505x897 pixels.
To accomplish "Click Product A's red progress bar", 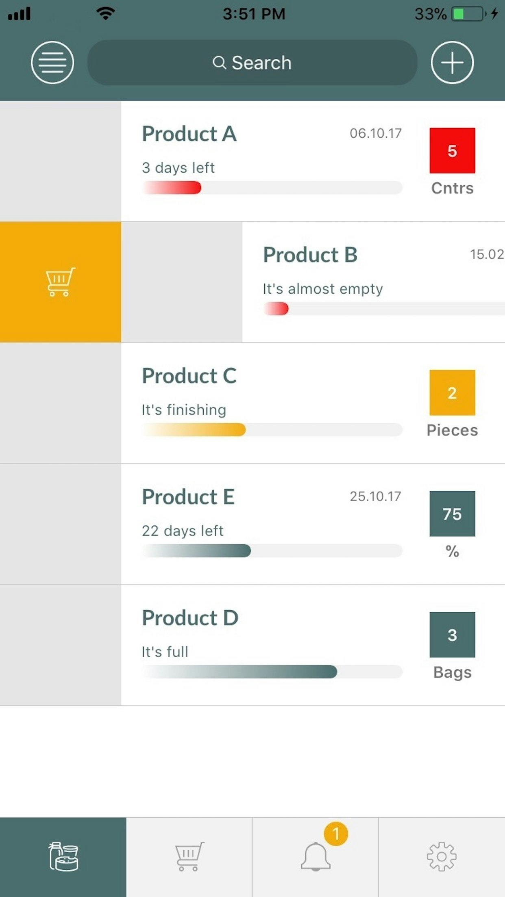I will click(x=272, y=188).
